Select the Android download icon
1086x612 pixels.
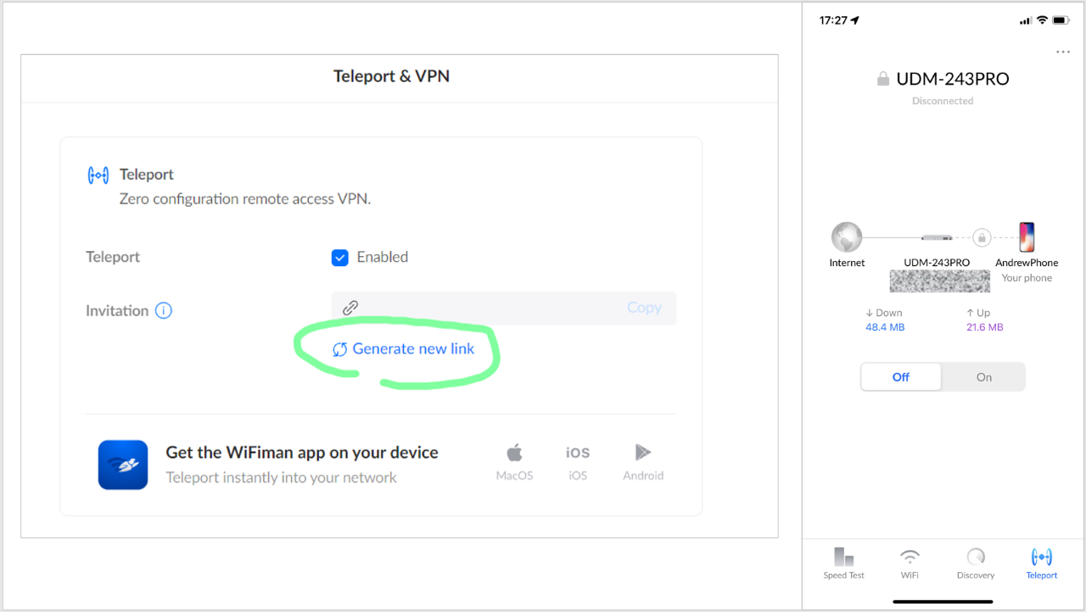642,453
